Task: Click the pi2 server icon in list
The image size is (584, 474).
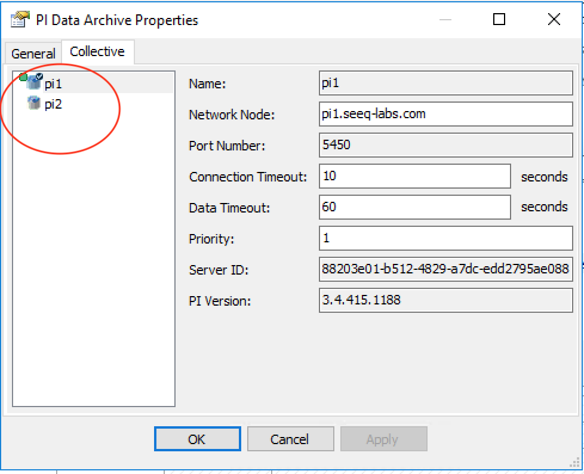Action: pyautogui.click(x=34, y=104)
